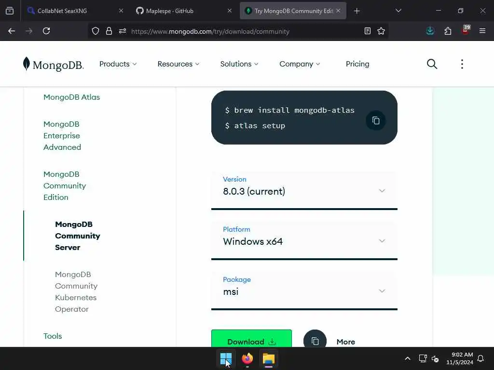Viewport: 494px width, 370px height.
Task: Close the CollabNet SearXNG tab
Action: [121, 11]
